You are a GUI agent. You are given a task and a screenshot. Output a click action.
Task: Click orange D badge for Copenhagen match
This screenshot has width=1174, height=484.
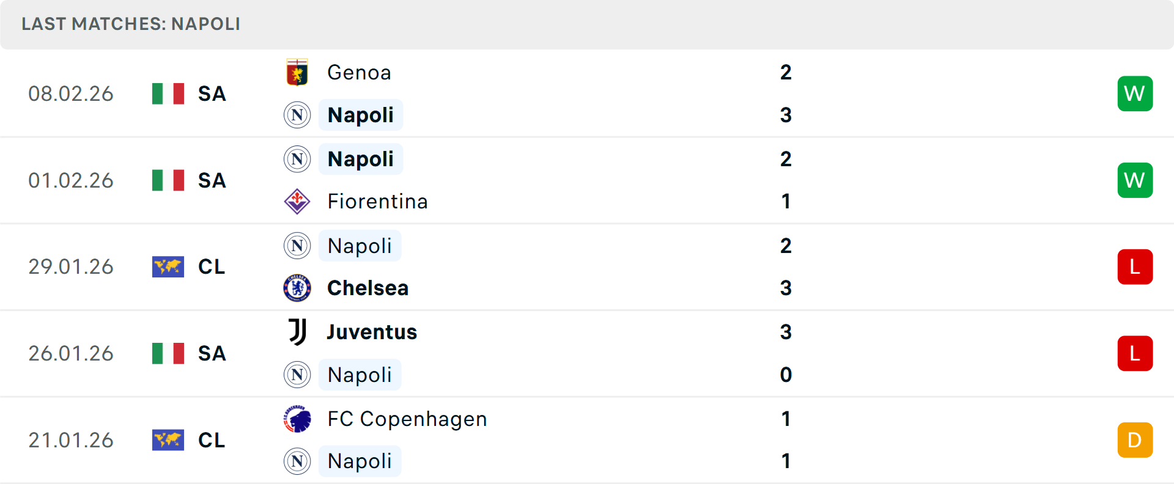tap(1135, 440)
